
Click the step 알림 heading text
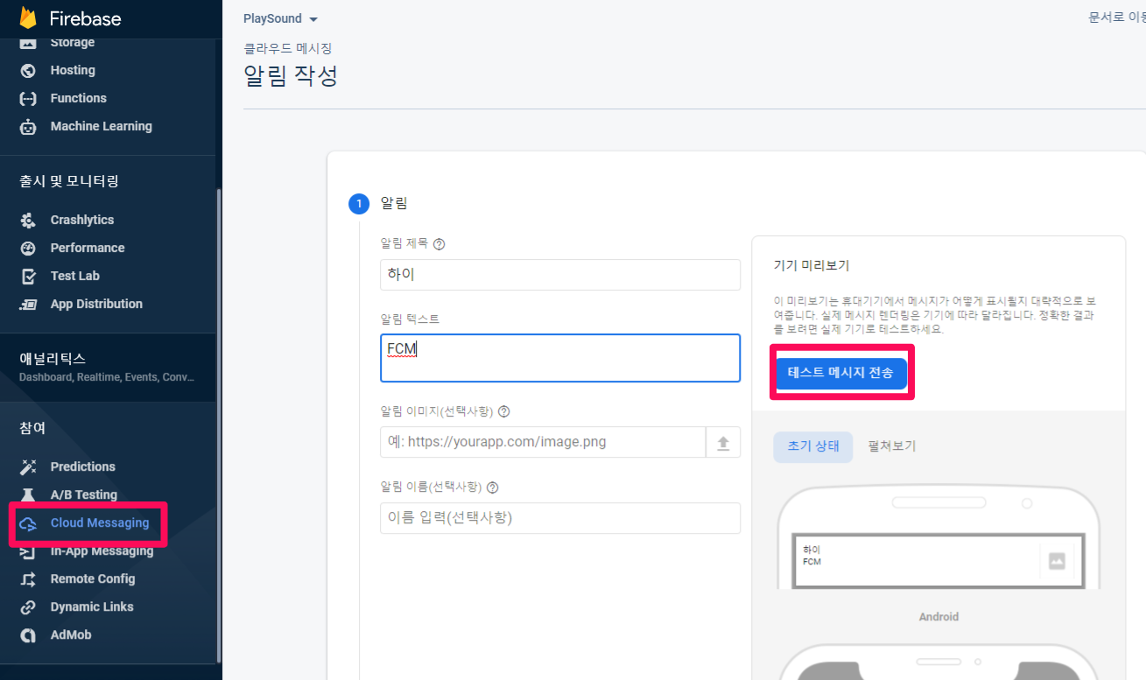click(394, 204)
